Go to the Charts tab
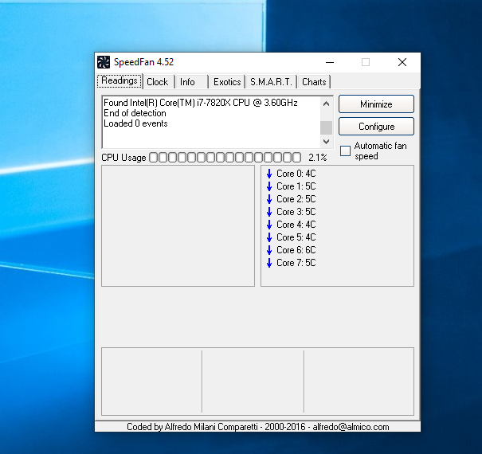Screen dimensions: 482x454 click(314, 82)
